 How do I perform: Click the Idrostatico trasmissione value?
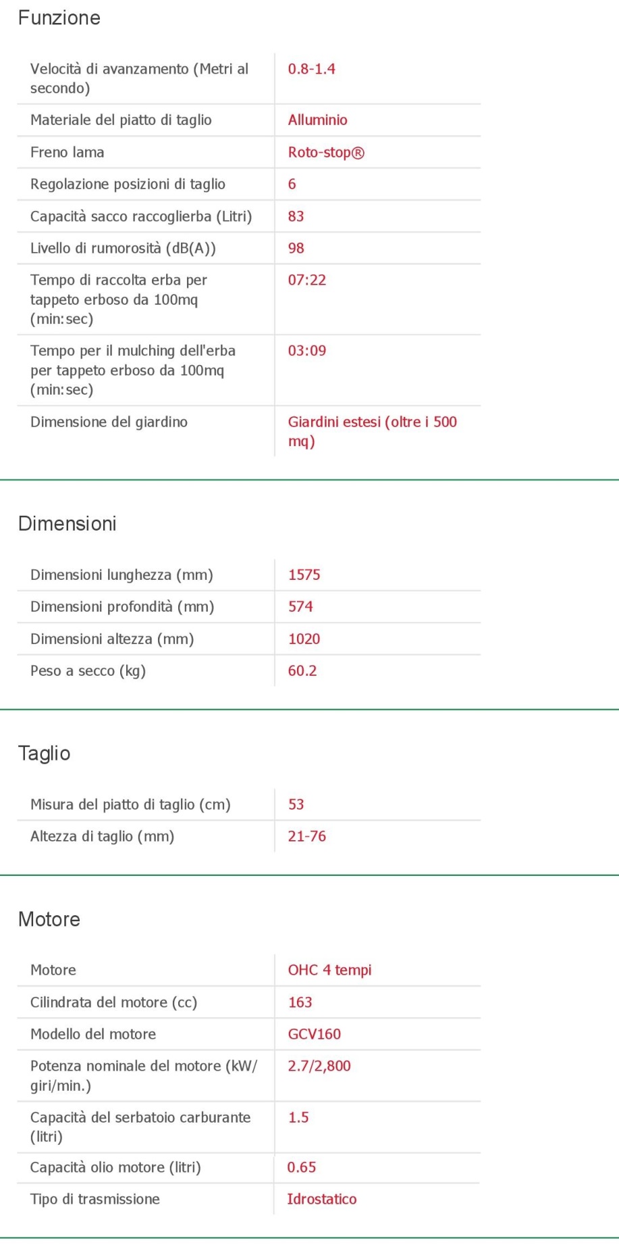tap(321, 1199)
